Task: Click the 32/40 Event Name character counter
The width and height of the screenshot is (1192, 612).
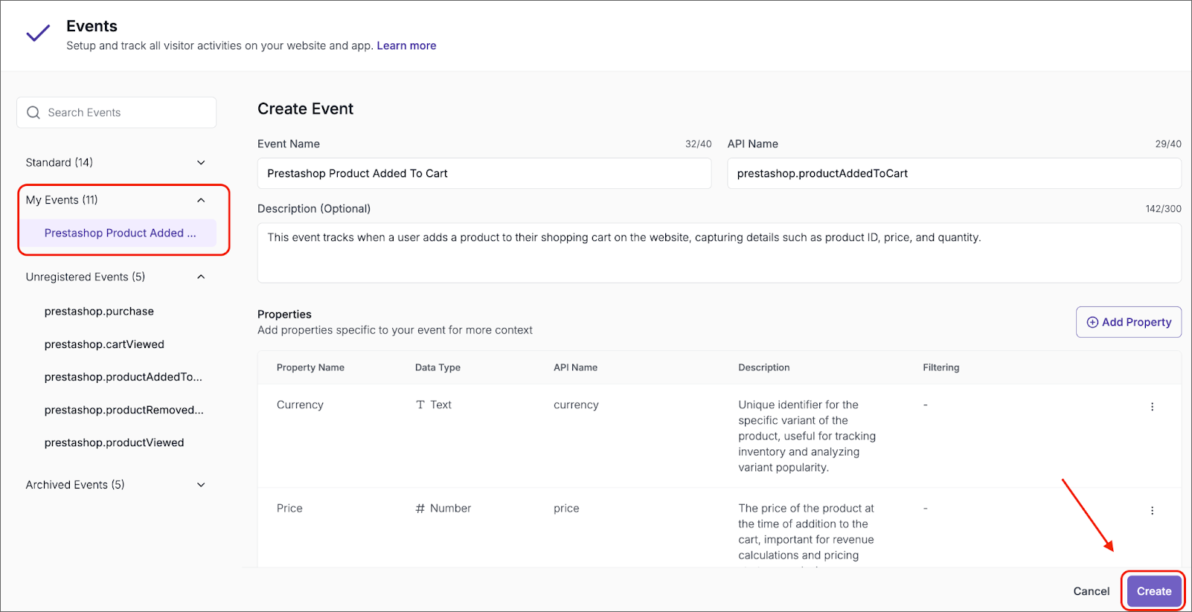Action: click(698, 144)
